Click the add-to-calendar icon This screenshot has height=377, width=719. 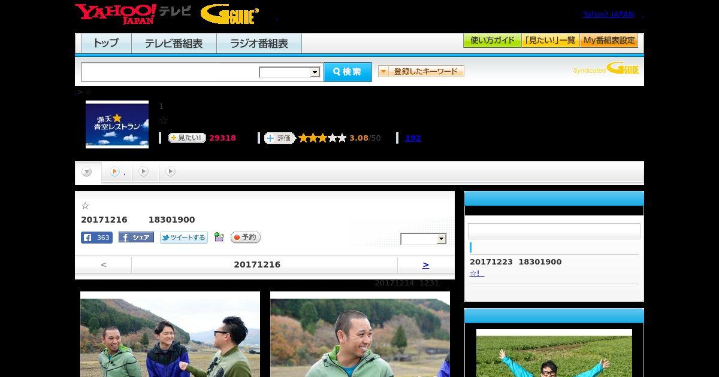(219, 237)
